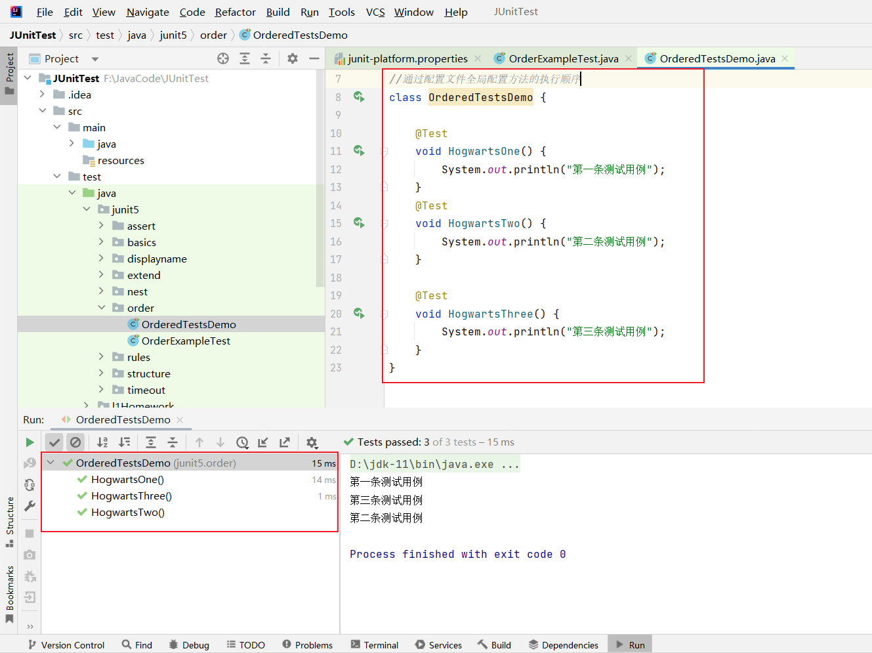This screenshot has height=653, width=872.
Task: Click run gutter icon beside class OrderedTestsDemo
Action: coord(359,97)
